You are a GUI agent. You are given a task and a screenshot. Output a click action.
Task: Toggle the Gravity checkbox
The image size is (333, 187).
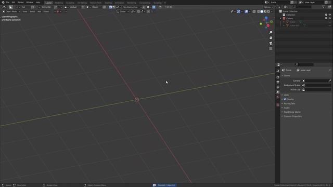(285, 99)
